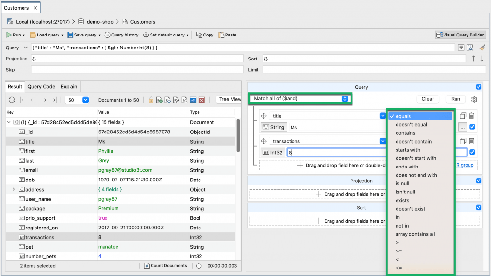Click the Clear button in query builder
Image resolution: width=491 pixels, height=276 pixels.
428,99
